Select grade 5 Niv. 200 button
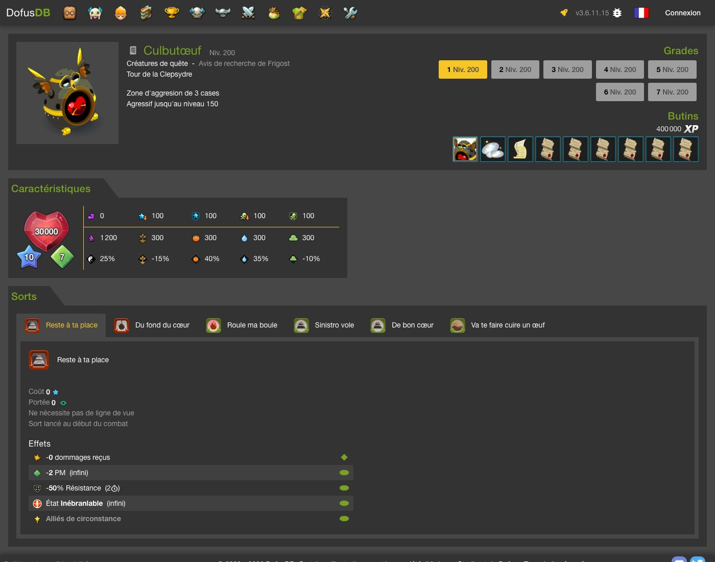715x562 pixels. coord(672,69)
